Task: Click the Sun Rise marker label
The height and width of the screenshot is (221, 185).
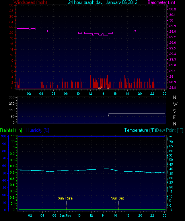Action: tap(65, 198)
